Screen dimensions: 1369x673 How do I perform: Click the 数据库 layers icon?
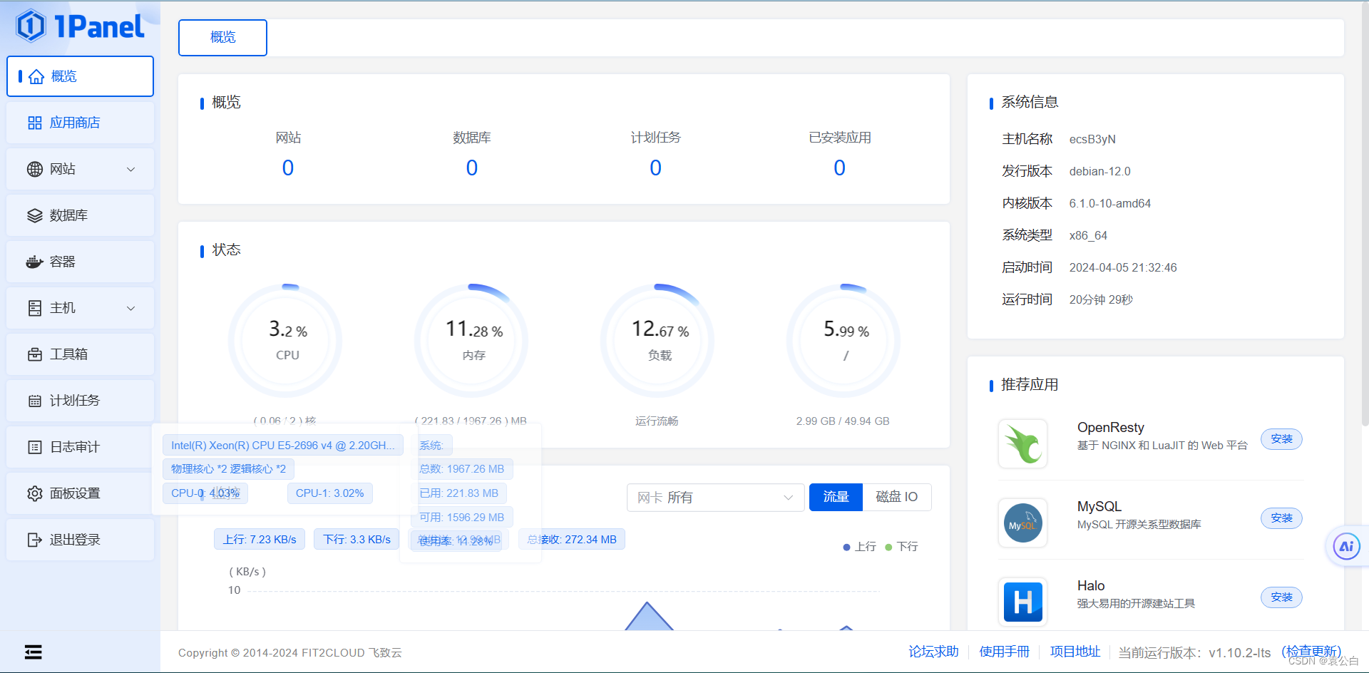pos(35,215)
